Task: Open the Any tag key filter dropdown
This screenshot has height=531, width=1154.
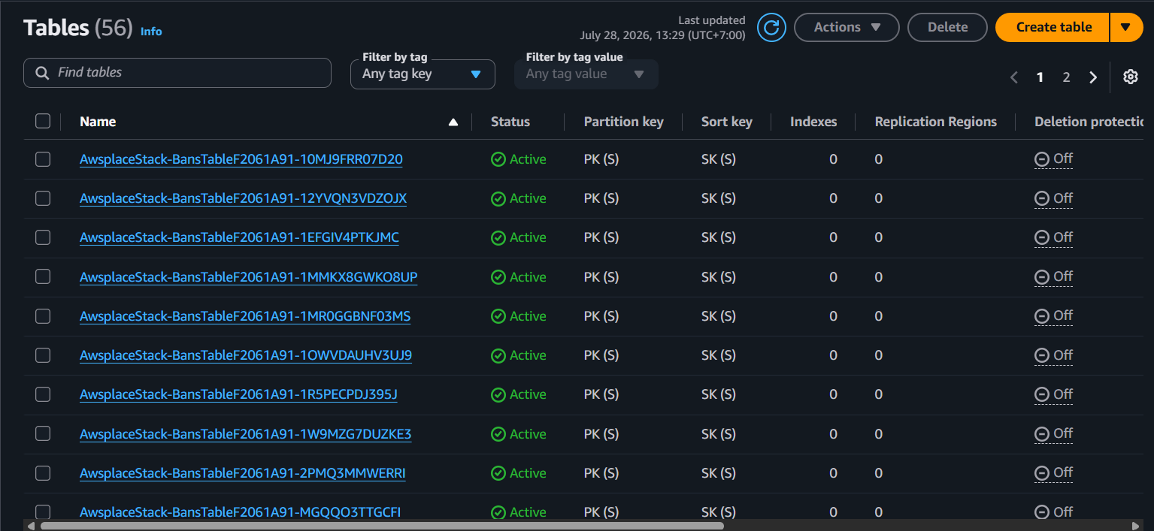Action: click(423, 74)
